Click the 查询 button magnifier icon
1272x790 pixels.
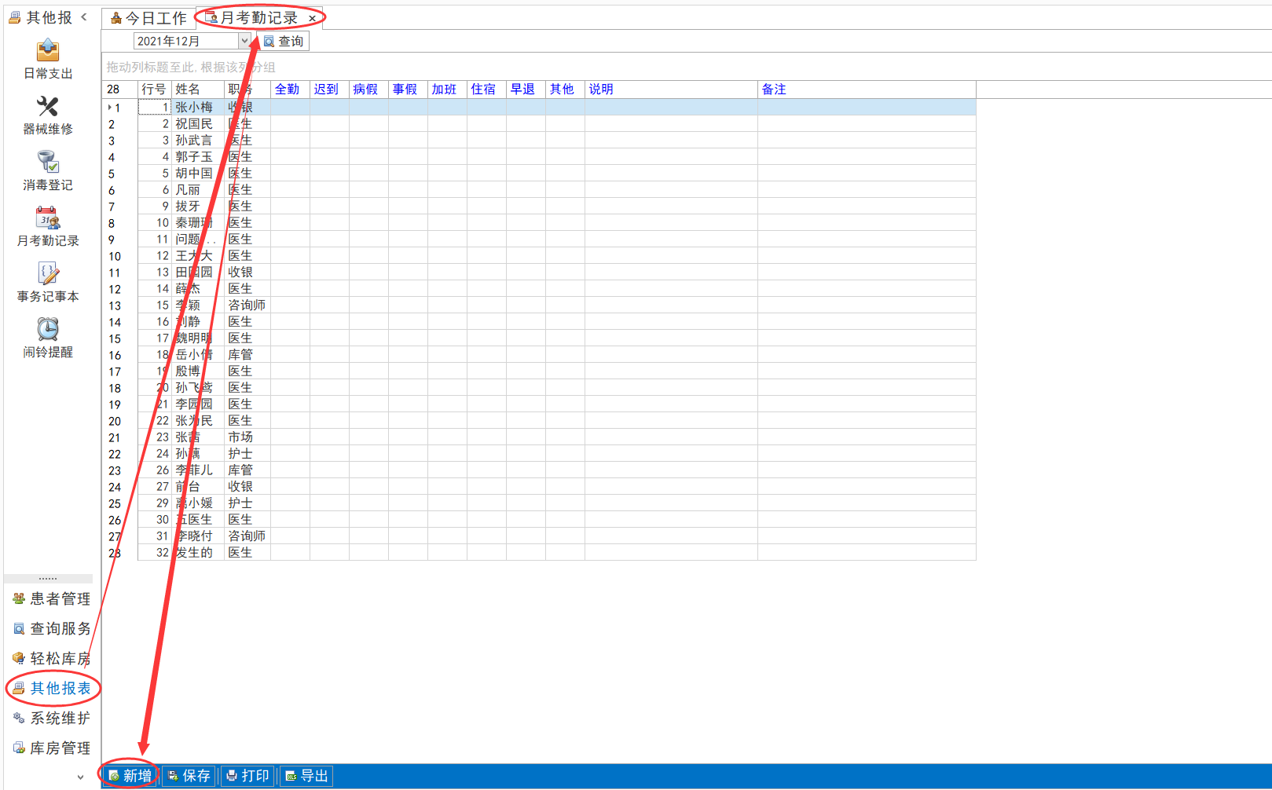pyautogui.click(x=269, y=42)
